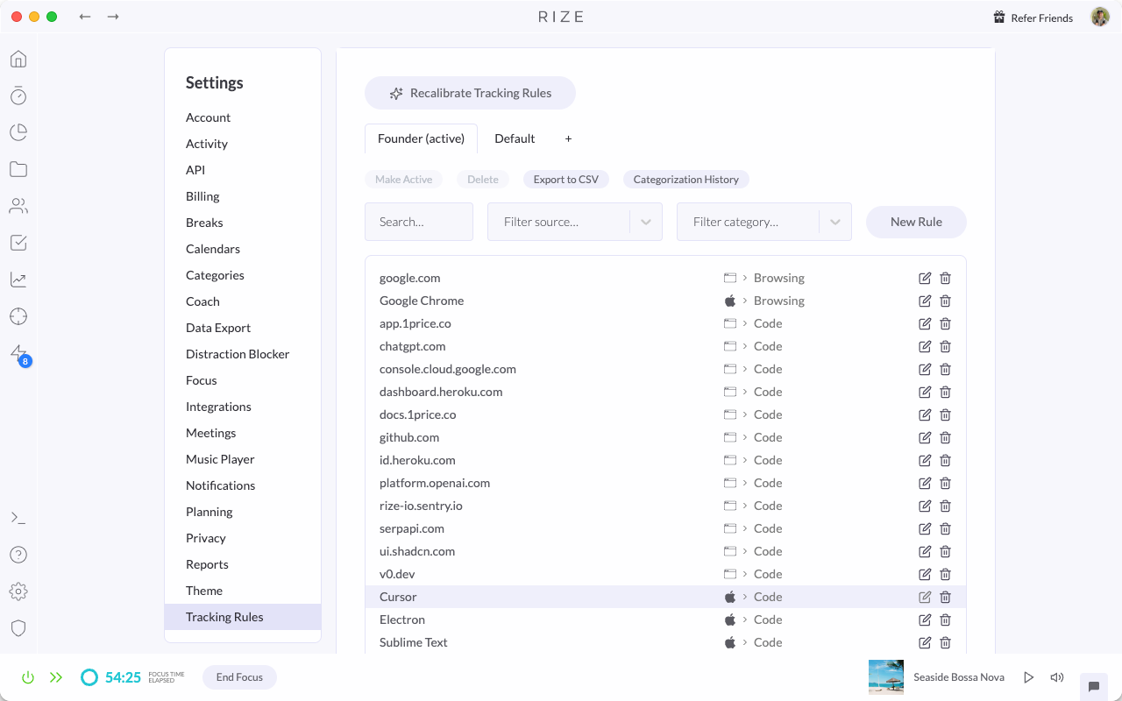Select the console.cloud.google.com row

click(665, 369)
